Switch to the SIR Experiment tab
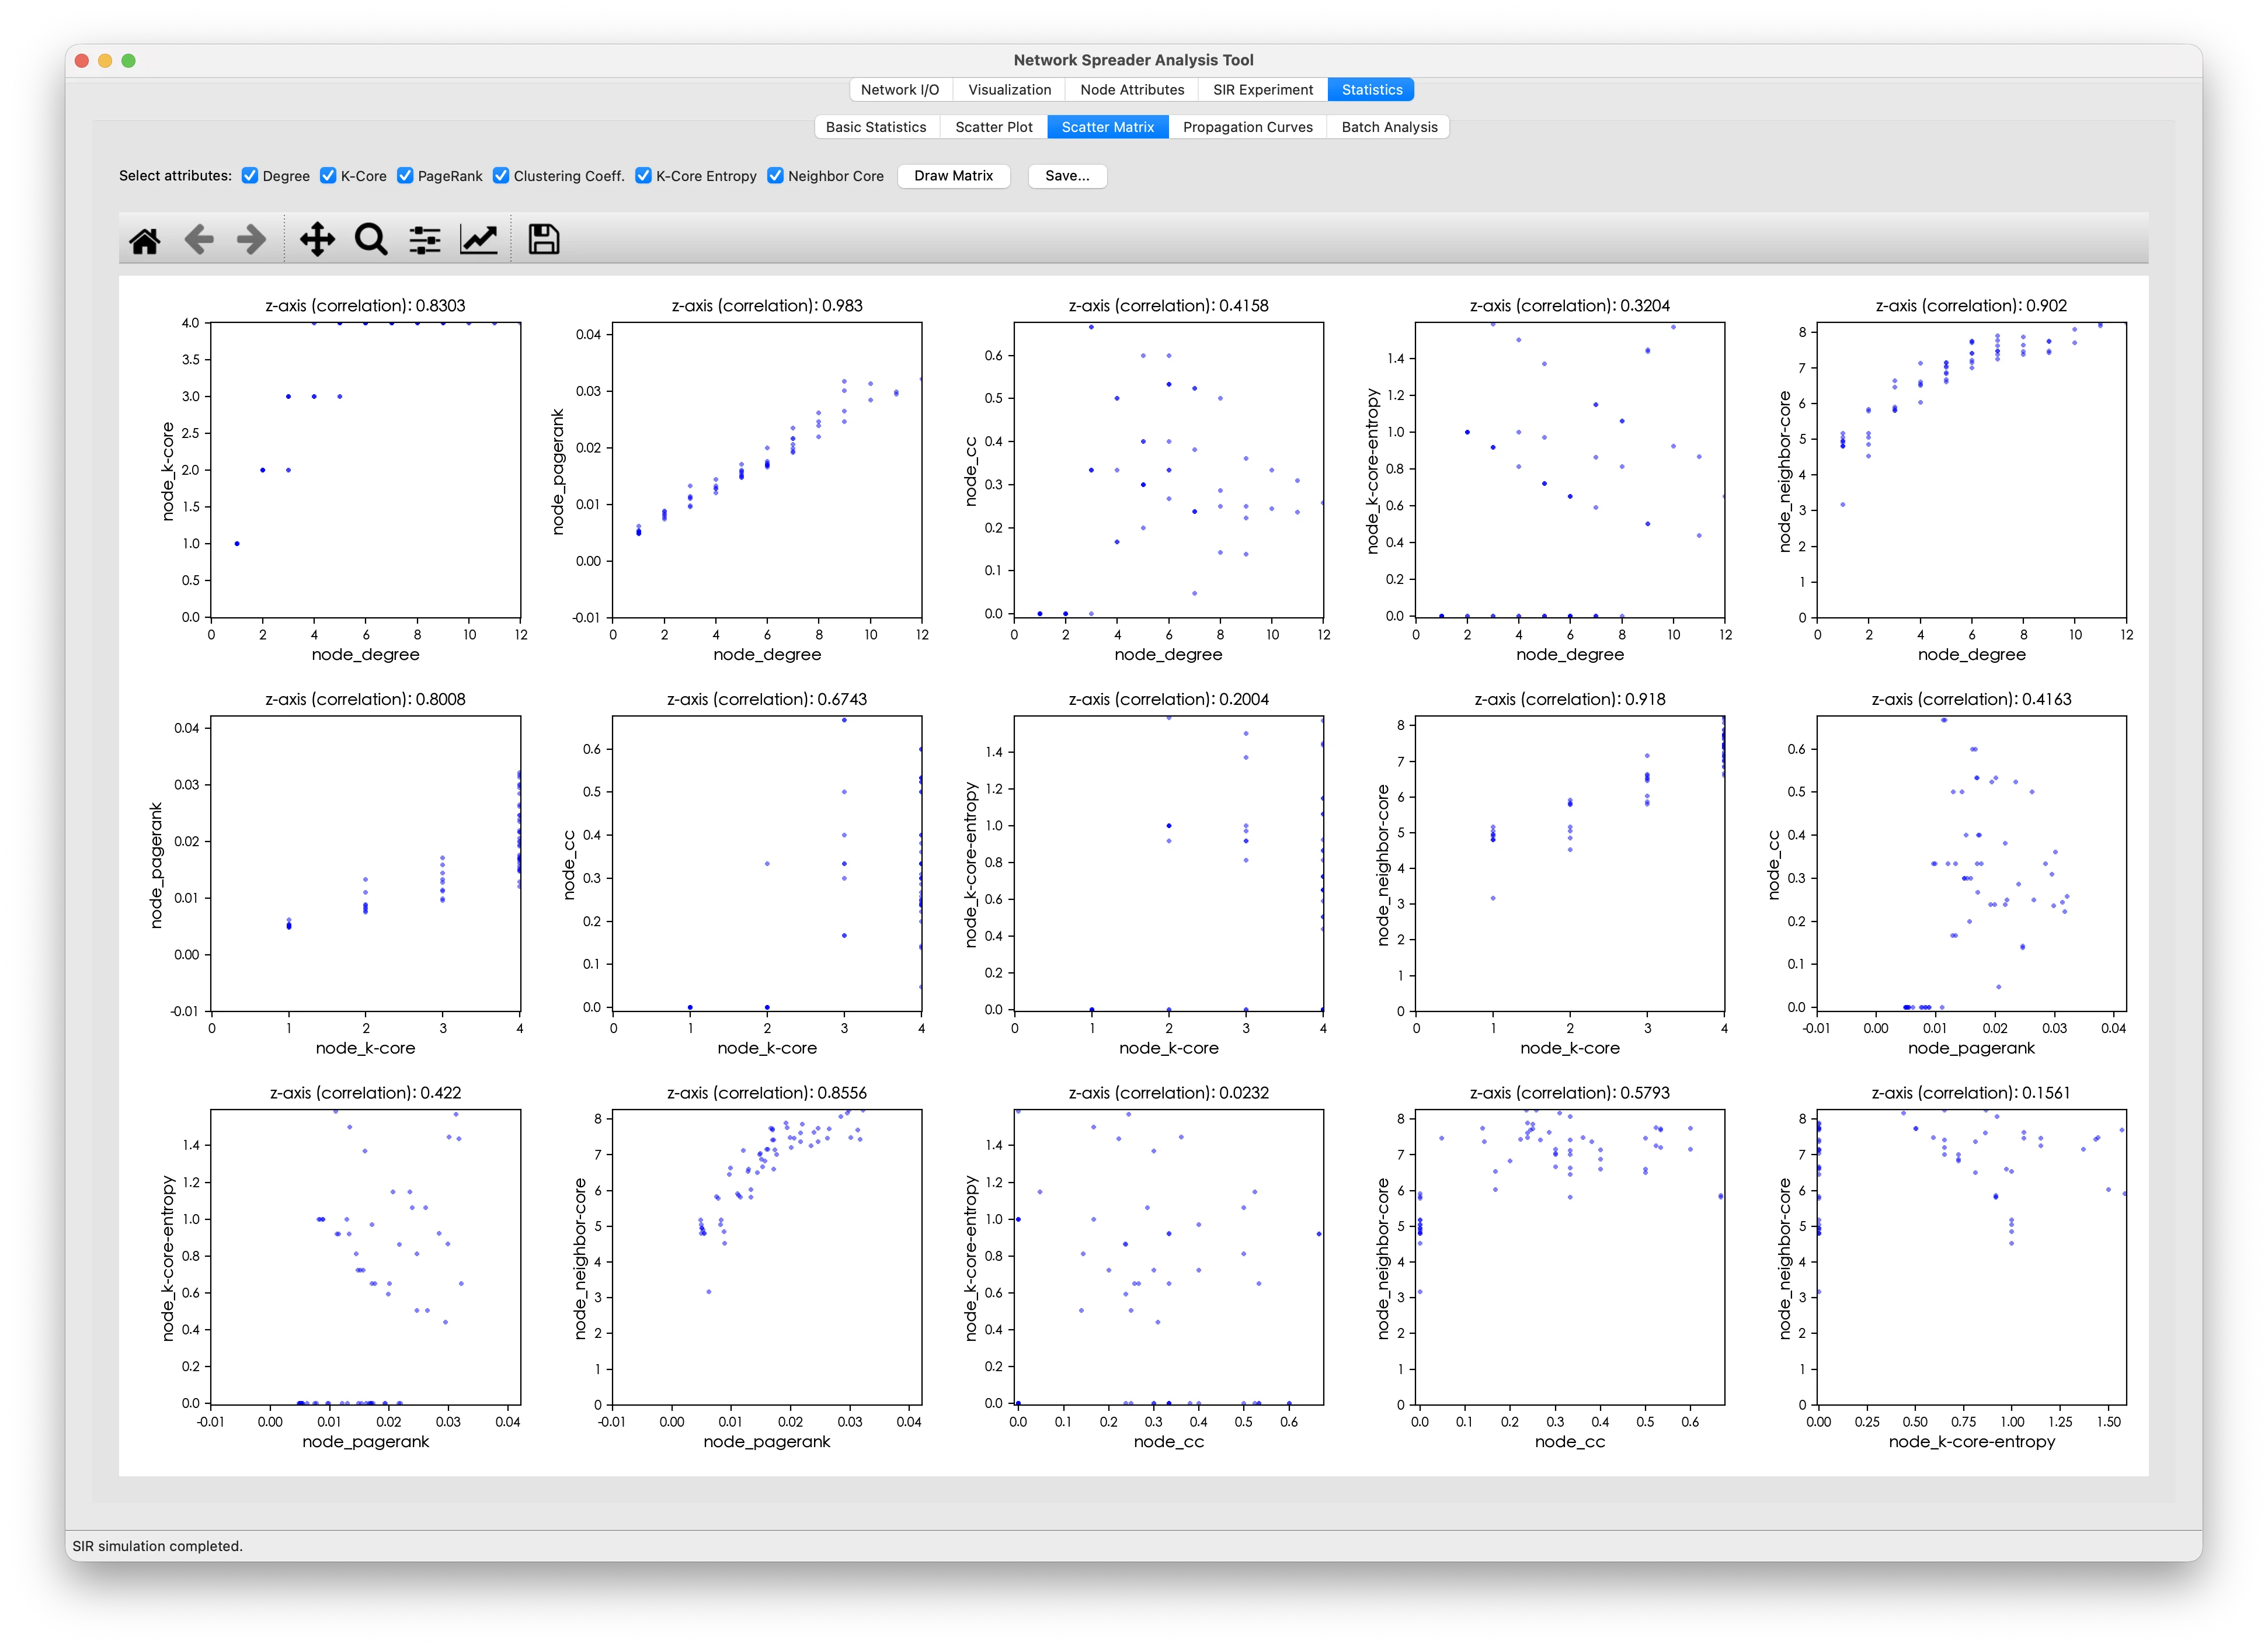This screenshot has width=2268, height=1648. pyautogui.click(x=1262, y=90)
